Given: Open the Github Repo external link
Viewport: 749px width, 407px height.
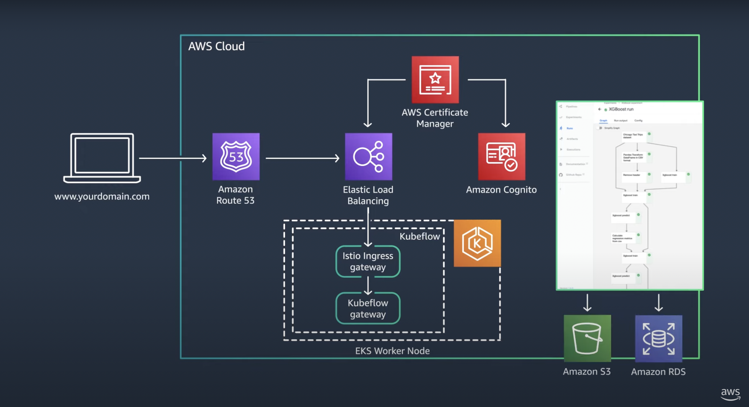Looking at the screenshot, I should [x=575, y=175].
